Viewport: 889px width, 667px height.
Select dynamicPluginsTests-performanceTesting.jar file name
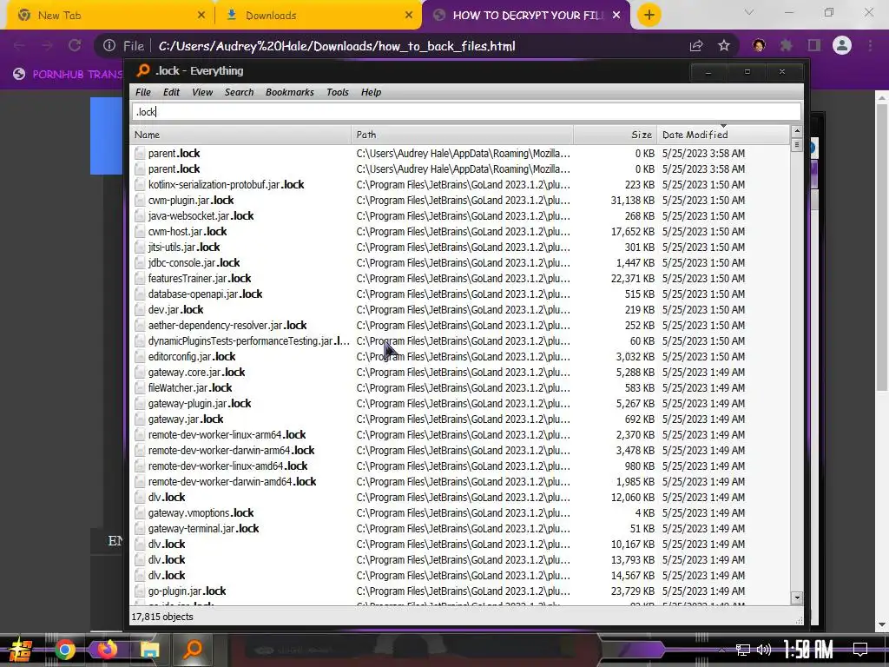point(248,340)
